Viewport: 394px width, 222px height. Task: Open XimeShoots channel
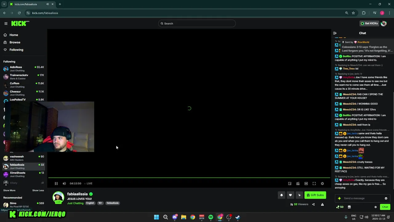24,175
